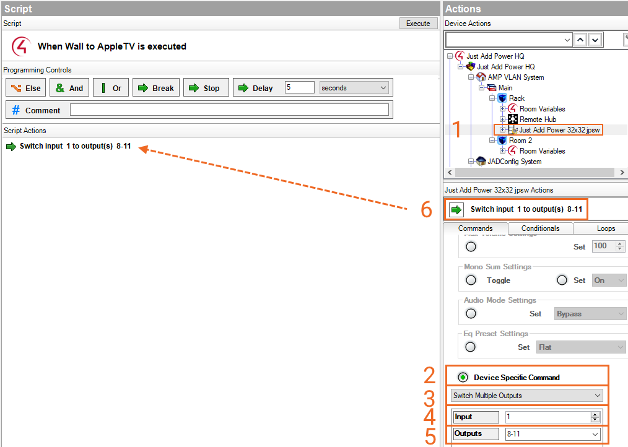Select the Switch input script action row
The height and width of the screenshot is (447, 628).
76,146
